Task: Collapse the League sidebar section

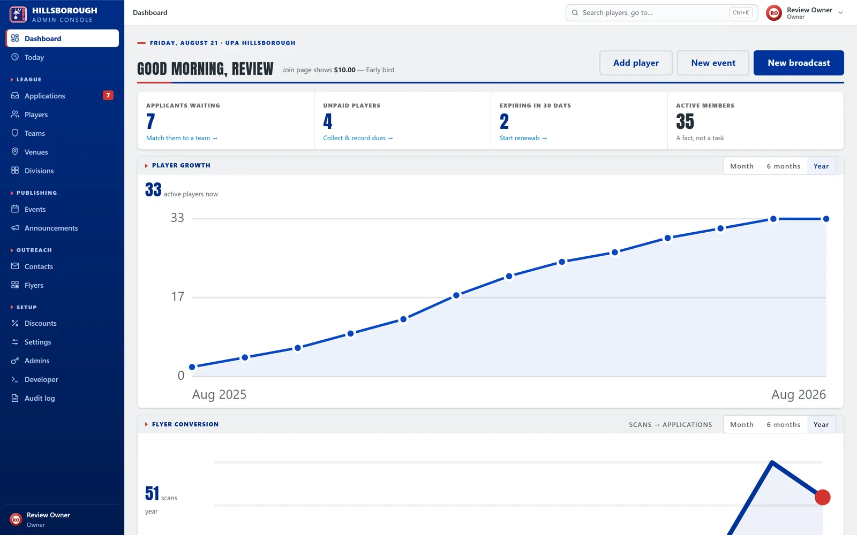Action: [26, 80]
